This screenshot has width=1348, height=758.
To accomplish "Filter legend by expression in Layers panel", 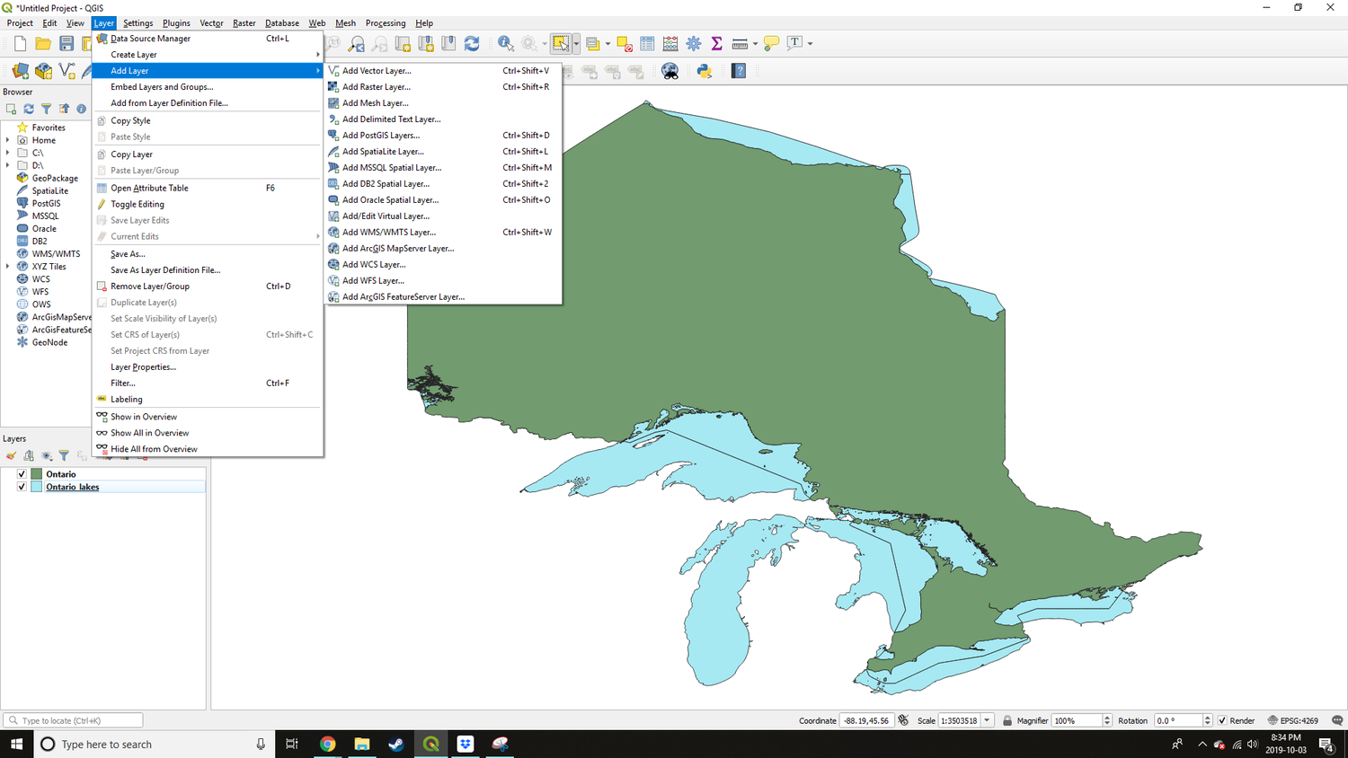I will 81,456.
